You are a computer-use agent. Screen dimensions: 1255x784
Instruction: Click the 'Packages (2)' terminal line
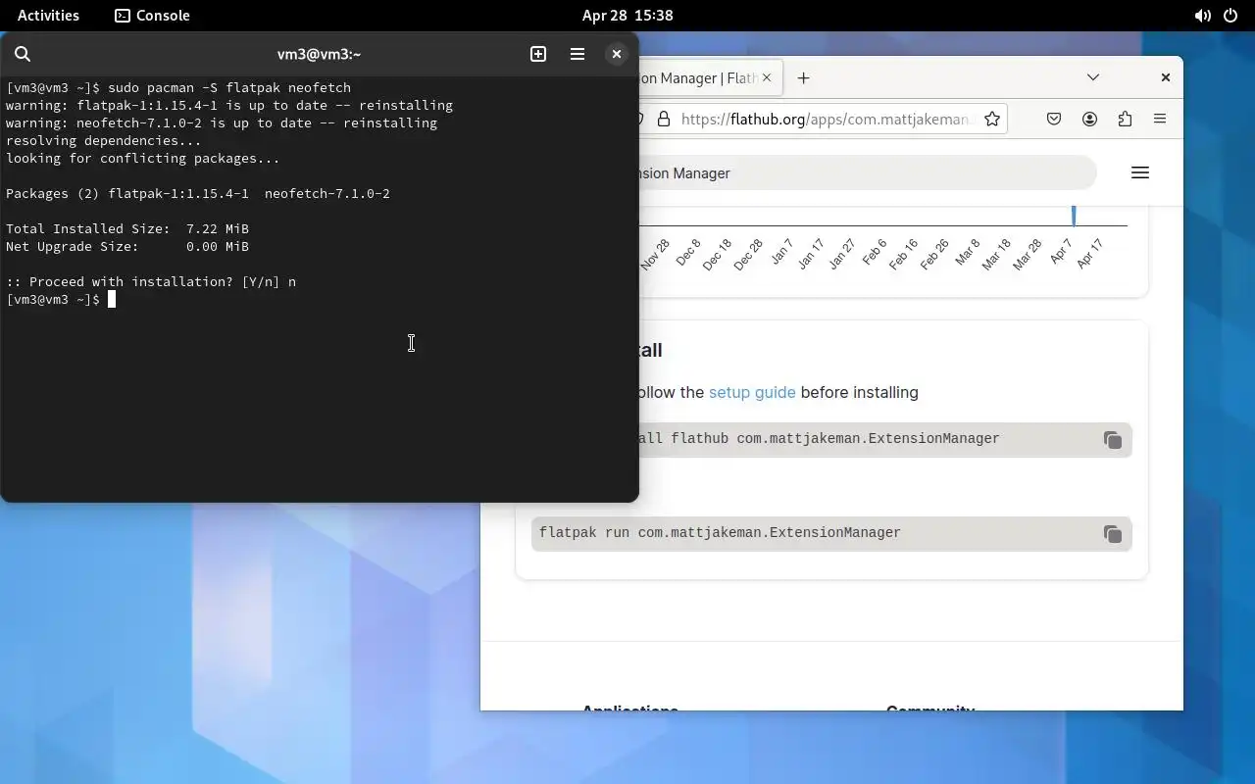(198, 193)
